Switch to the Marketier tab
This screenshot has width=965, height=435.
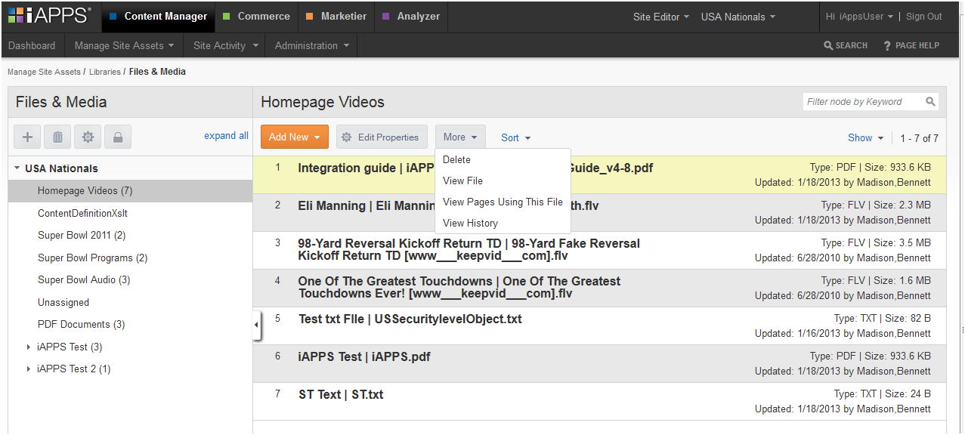[x=336, y=16]
